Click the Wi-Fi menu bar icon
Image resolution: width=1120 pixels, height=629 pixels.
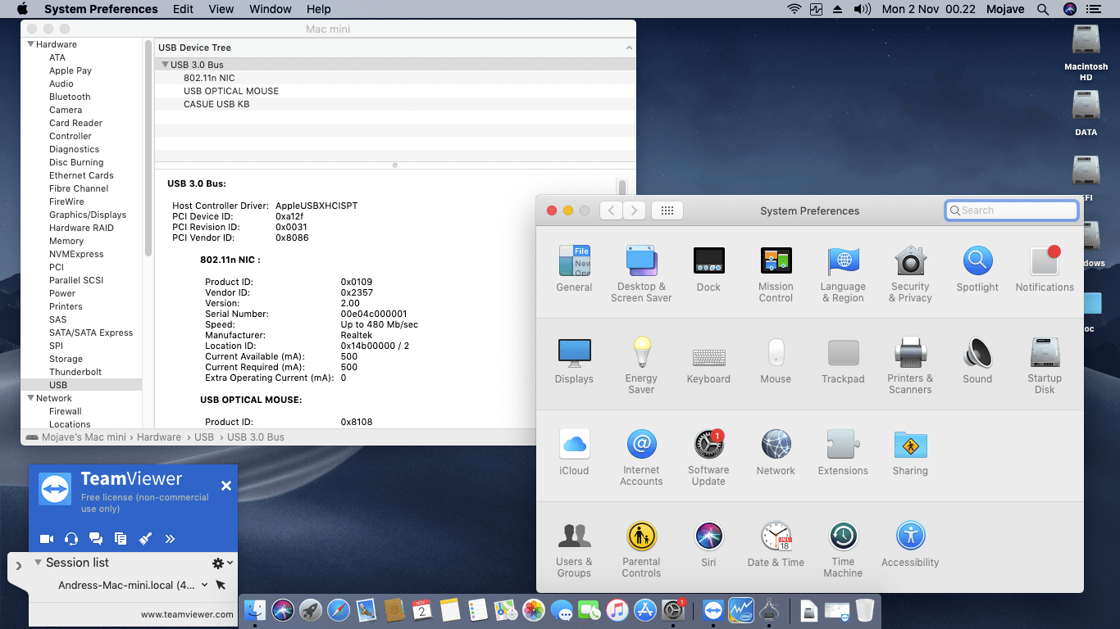(794, 9)
